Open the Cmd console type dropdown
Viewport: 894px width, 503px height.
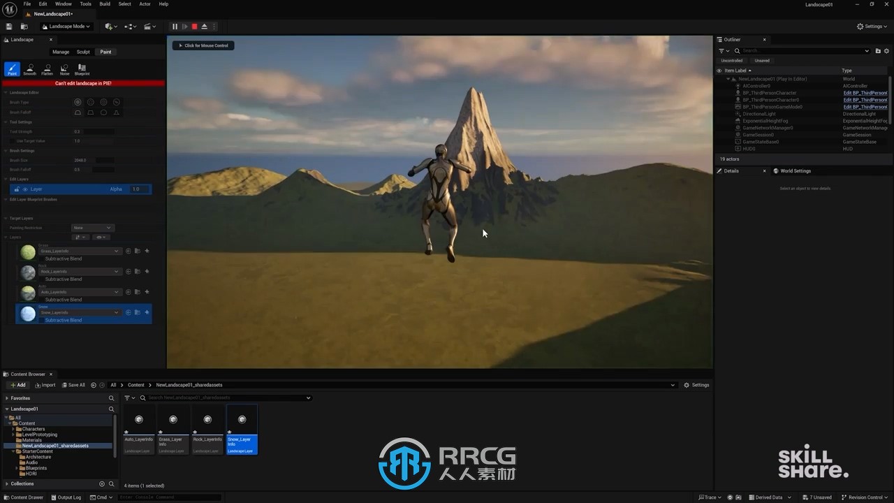(101, 497)
